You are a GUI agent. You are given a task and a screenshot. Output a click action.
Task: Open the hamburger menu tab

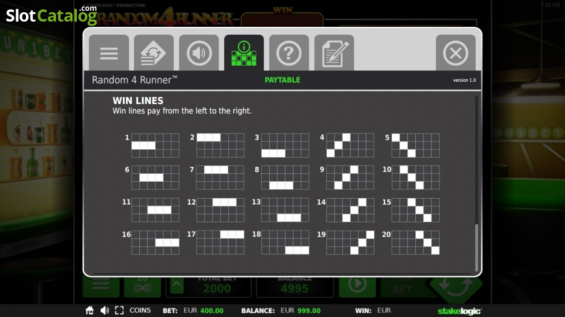[109, 53]
